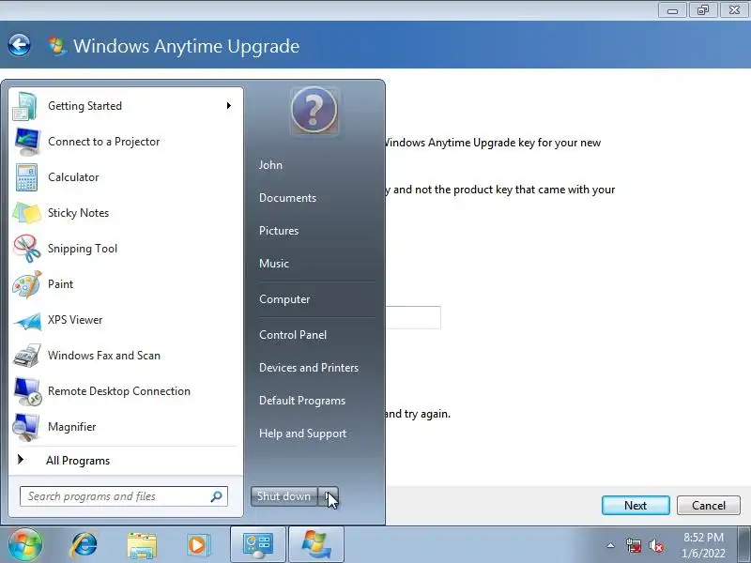
Task: Select Magnifier text label
Action: point(72,427)
